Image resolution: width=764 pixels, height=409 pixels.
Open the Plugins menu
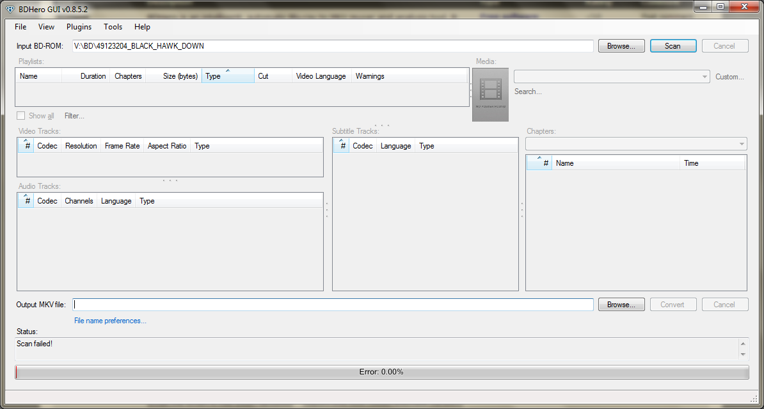[79, 27]
